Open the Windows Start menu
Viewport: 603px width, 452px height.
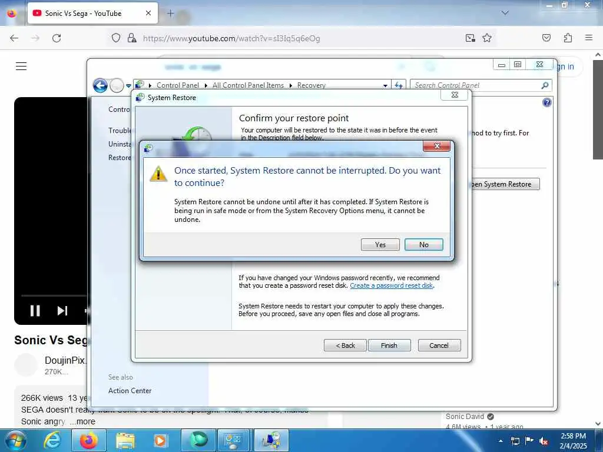15,440
